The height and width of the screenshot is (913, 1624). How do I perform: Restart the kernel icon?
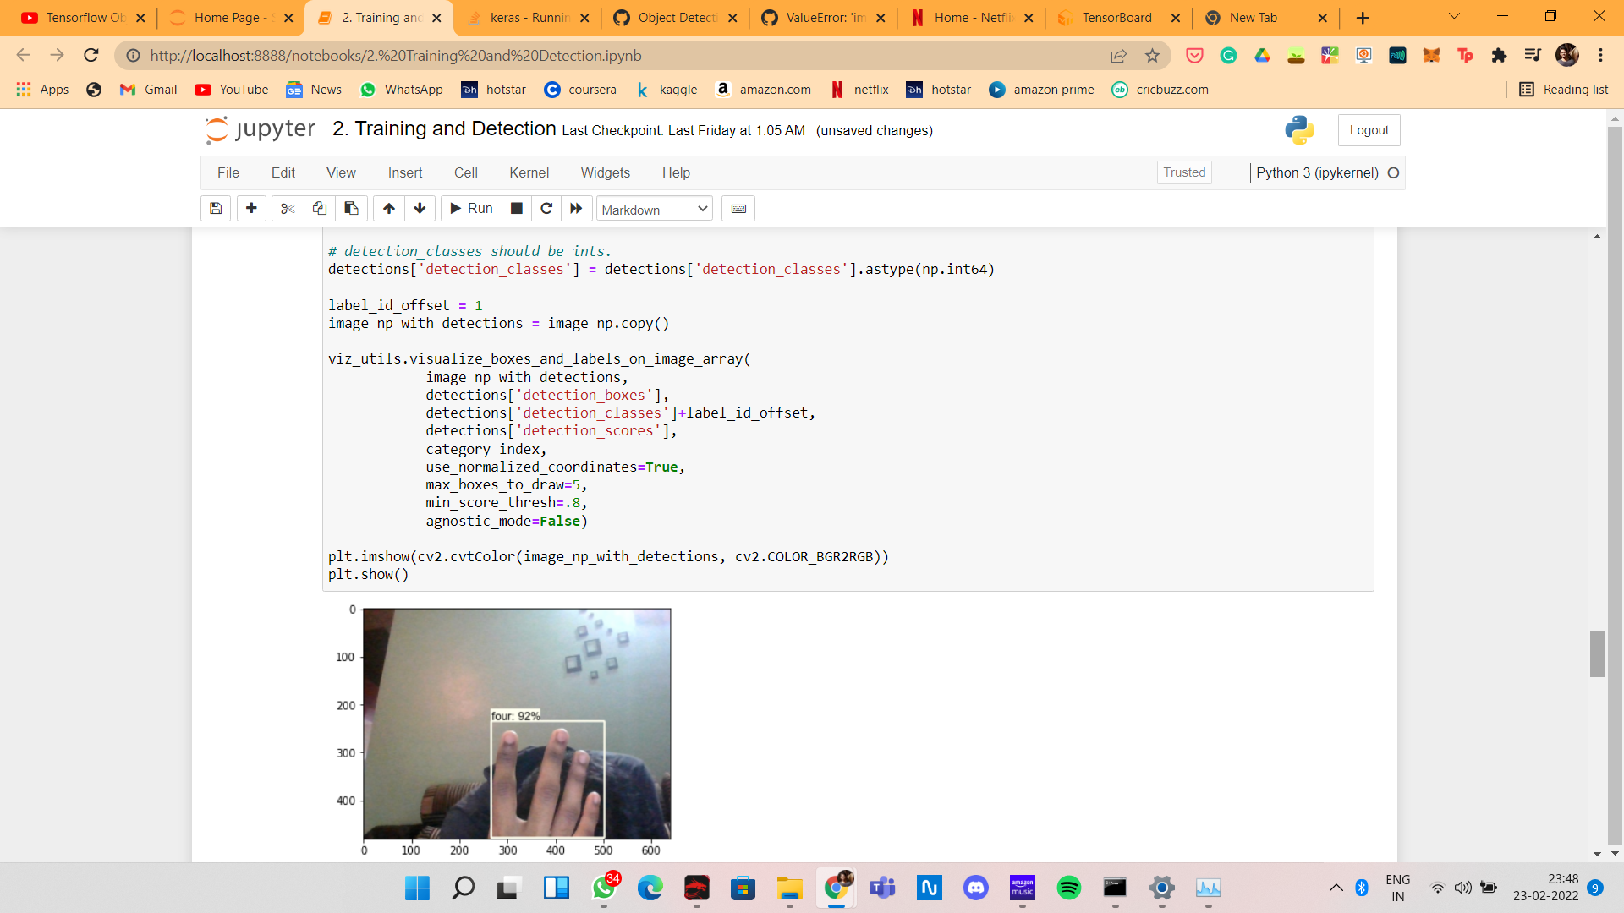pyautogui.click(x=546, y=209)
